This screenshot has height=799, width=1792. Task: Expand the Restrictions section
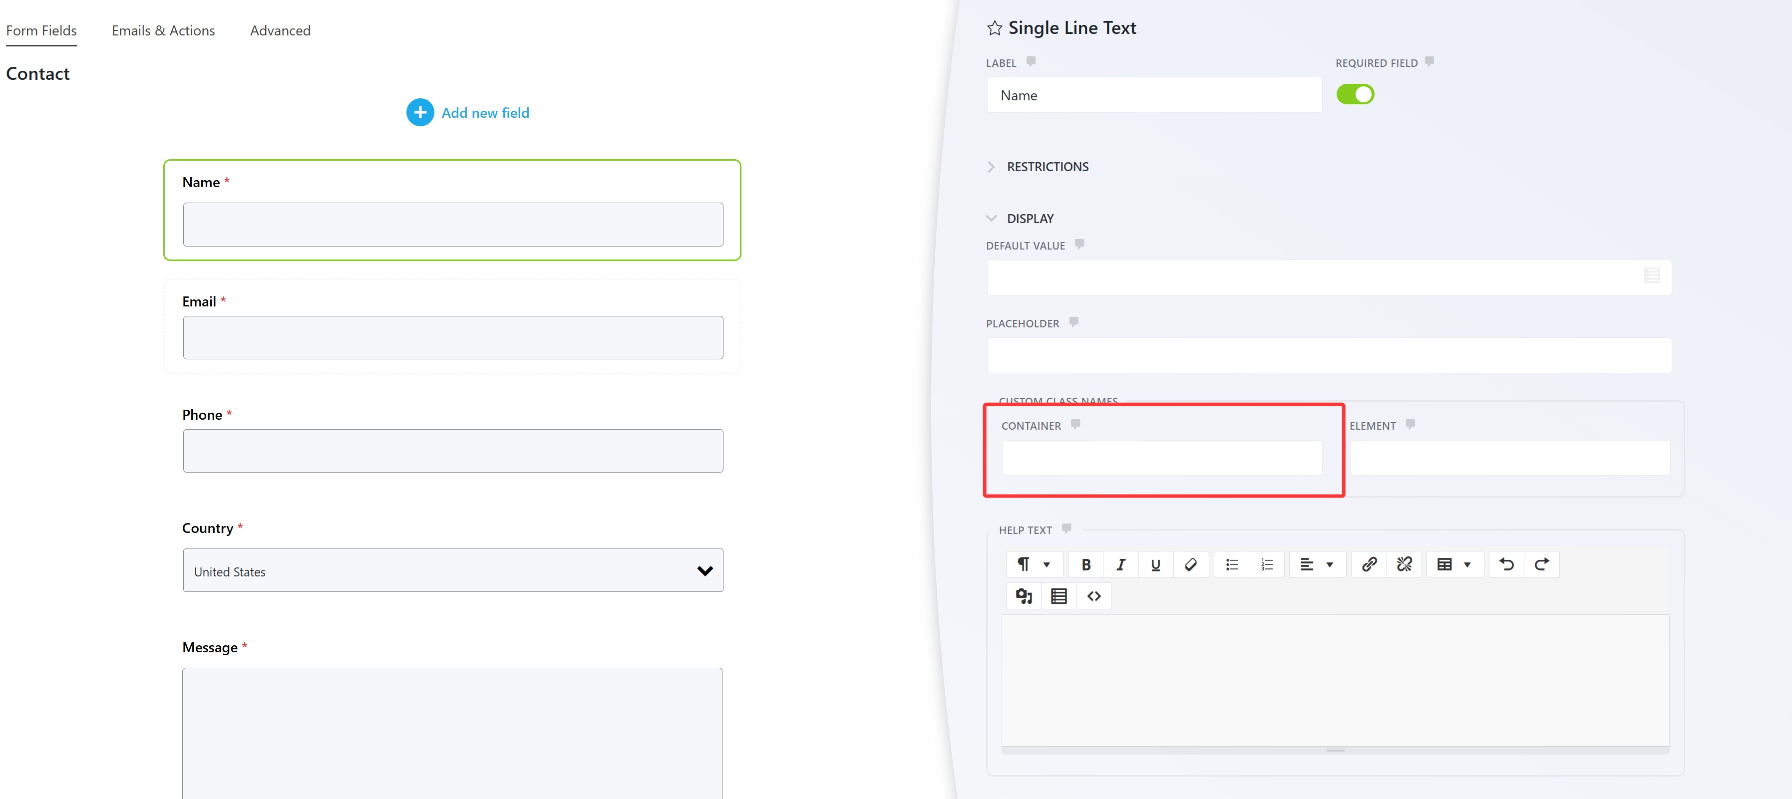point(1047,167)
